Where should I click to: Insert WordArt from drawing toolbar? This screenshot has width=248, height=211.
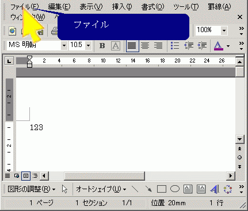point(215,189)
